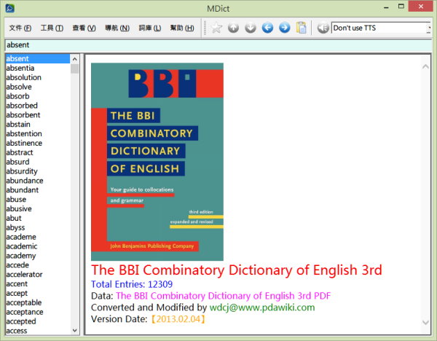Select abut in the word list
The height and width of the screenshot is (341, 437).
(x=14, y=218)
